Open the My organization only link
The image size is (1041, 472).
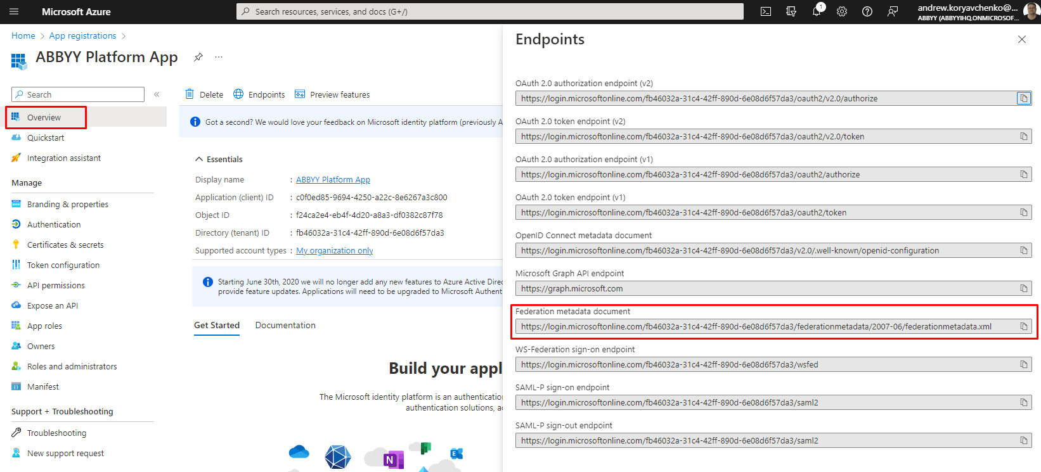[x=334, y=250]
